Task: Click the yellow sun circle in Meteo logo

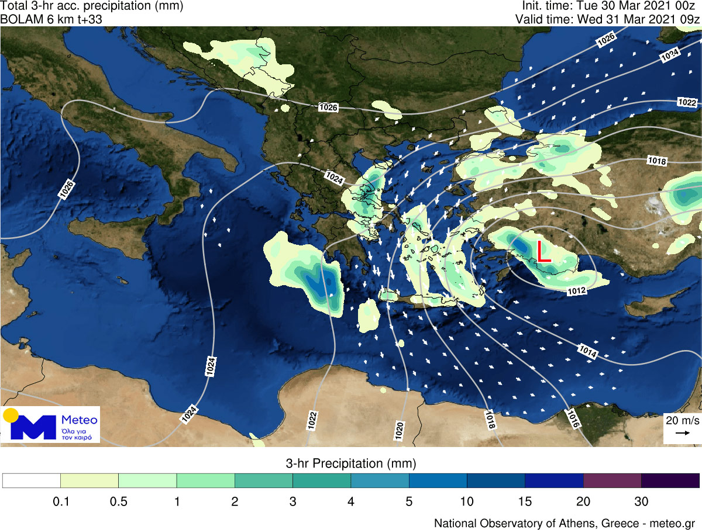Action: coord(11,415)
